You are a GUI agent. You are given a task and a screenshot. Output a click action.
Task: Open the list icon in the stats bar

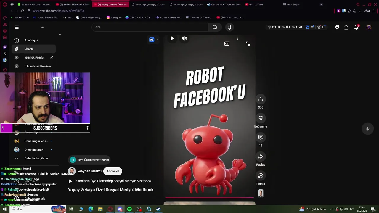click(x=313, y=27)
